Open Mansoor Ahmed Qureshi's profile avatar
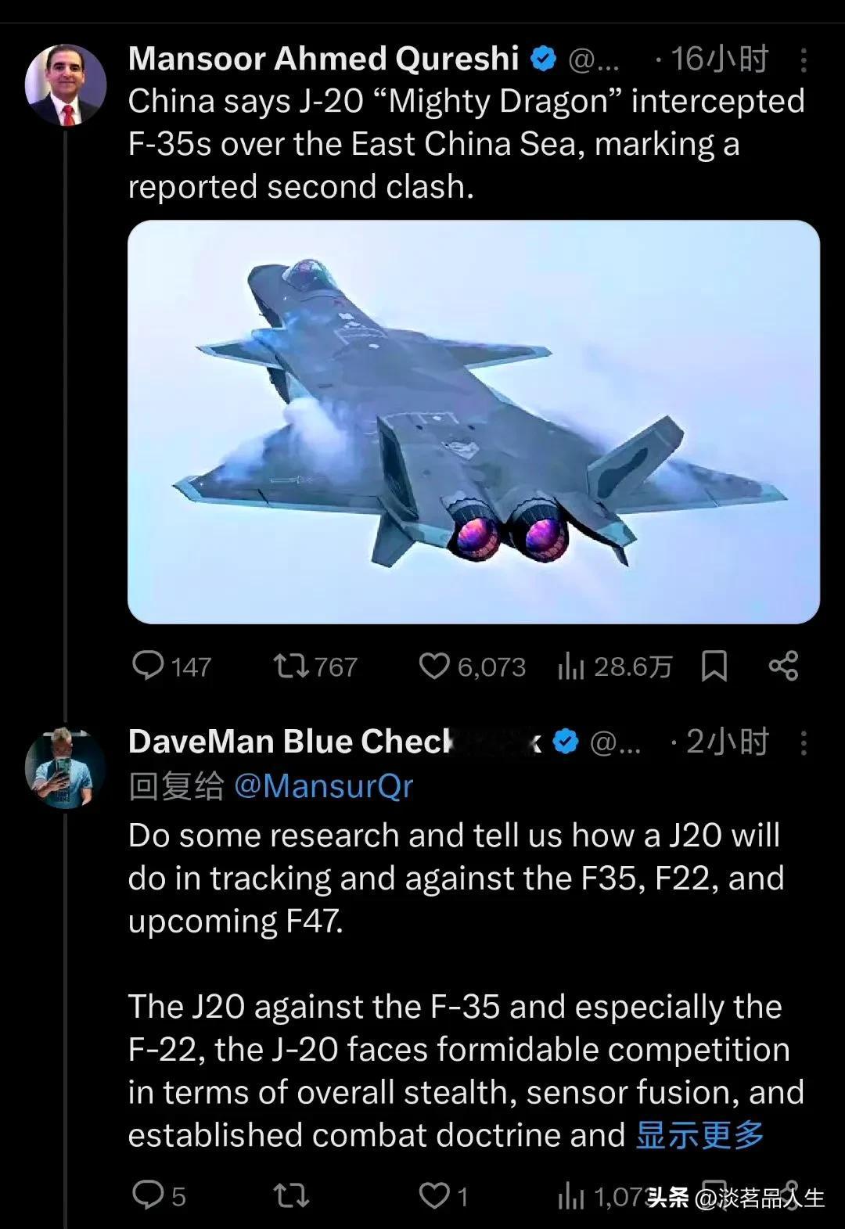845x1229 pixels. pos(66,85)
